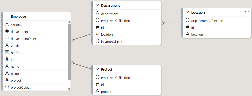The height and width of the screenshot is (96, 252).
Task: Select the email field text
Action: point(15,46)
